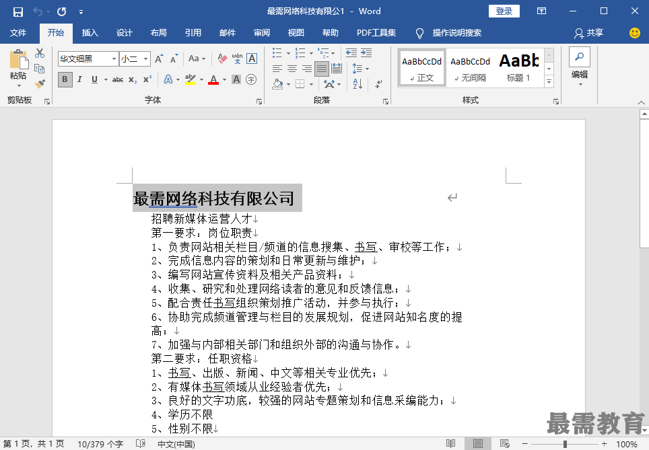Toggle subscript formatting
Viewport: 649px width, 450px height.
[133, 79]
